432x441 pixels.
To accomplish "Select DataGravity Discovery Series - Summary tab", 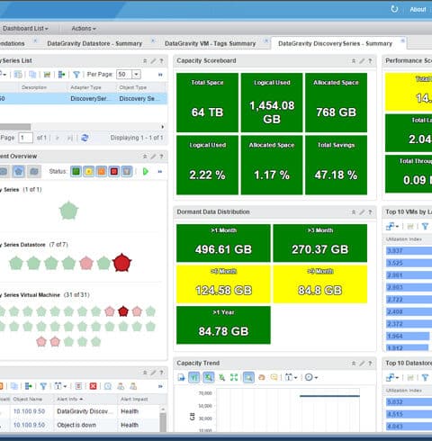I will (x=335, y=43).
